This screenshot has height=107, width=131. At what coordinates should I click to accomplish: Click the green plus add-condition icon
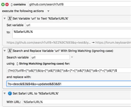[3, 4]
